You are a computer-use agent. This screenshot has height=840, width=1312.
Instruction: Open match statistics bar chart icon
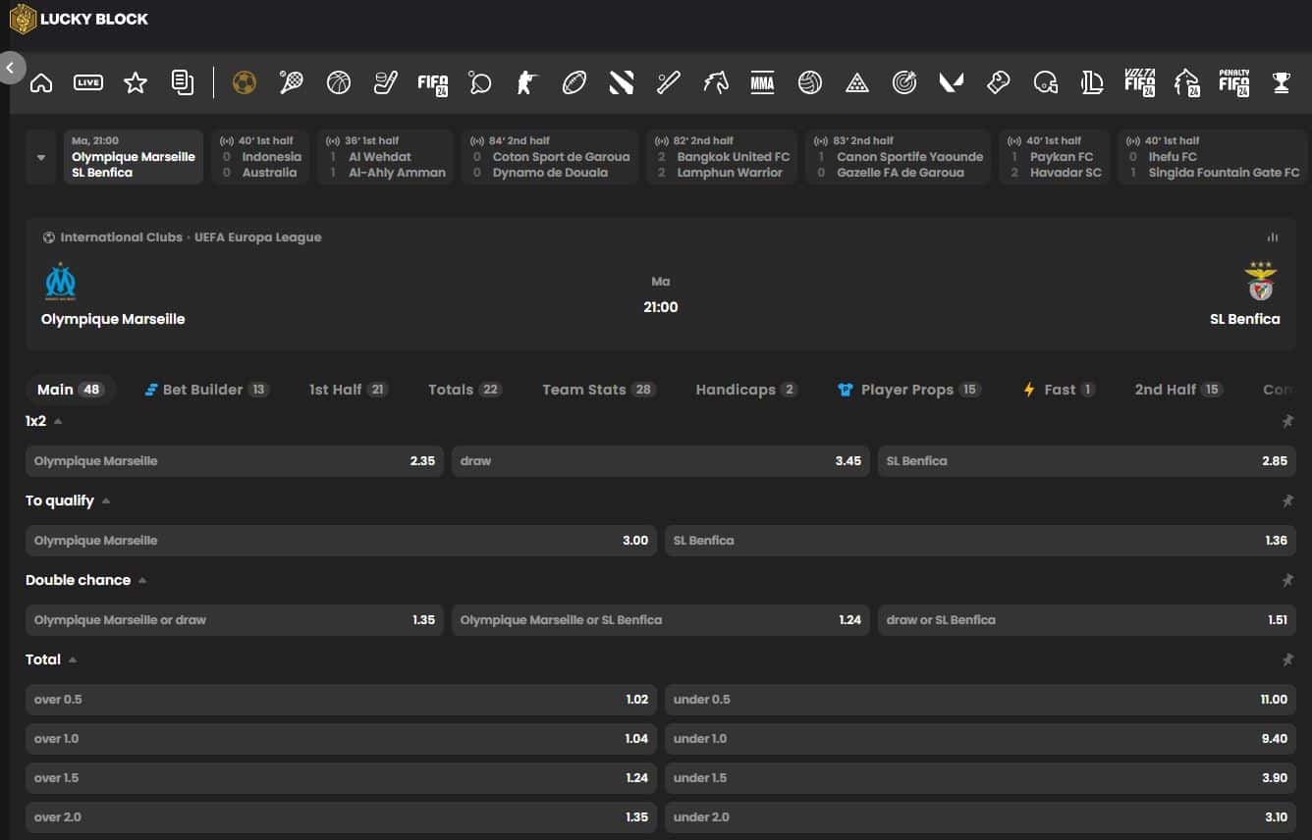1273,237
